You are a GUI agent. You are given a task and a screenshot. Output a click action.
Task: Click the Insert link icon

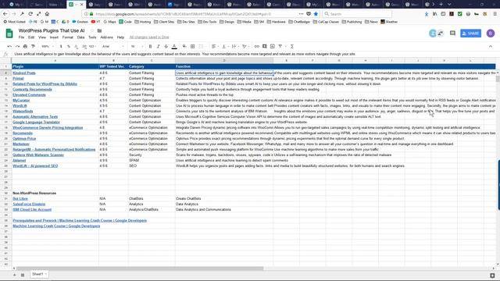point(257,47)
